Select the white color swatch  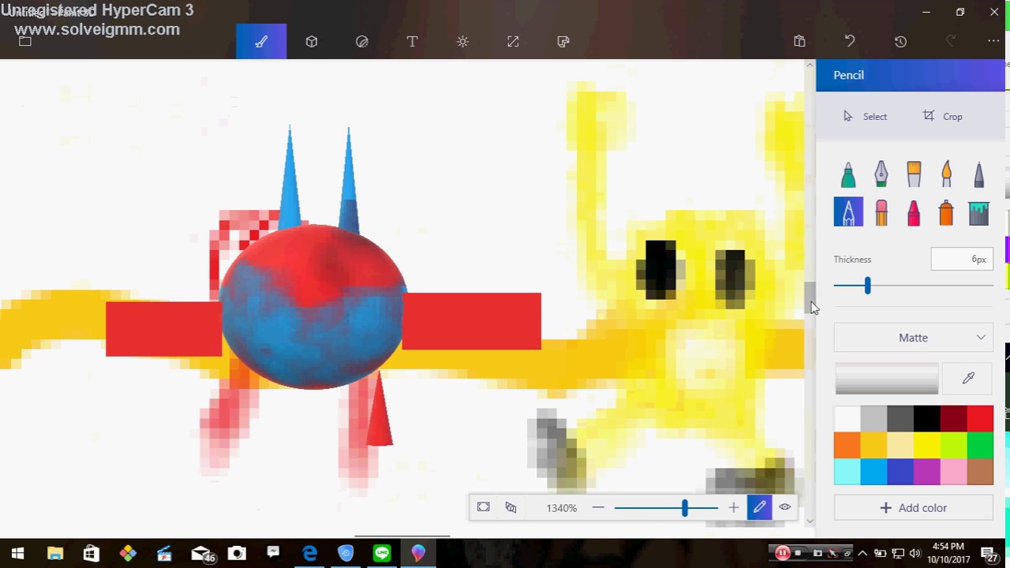(x=847, y=419)
